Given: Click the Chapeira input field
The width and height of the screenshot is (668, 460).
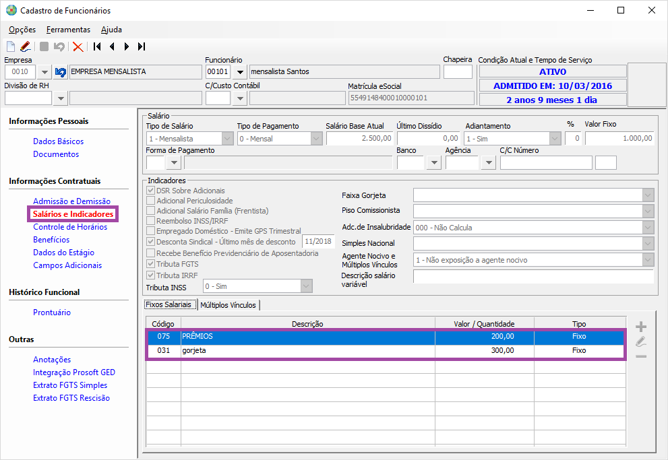Looking at the screenshot, I should click(458, 72).
